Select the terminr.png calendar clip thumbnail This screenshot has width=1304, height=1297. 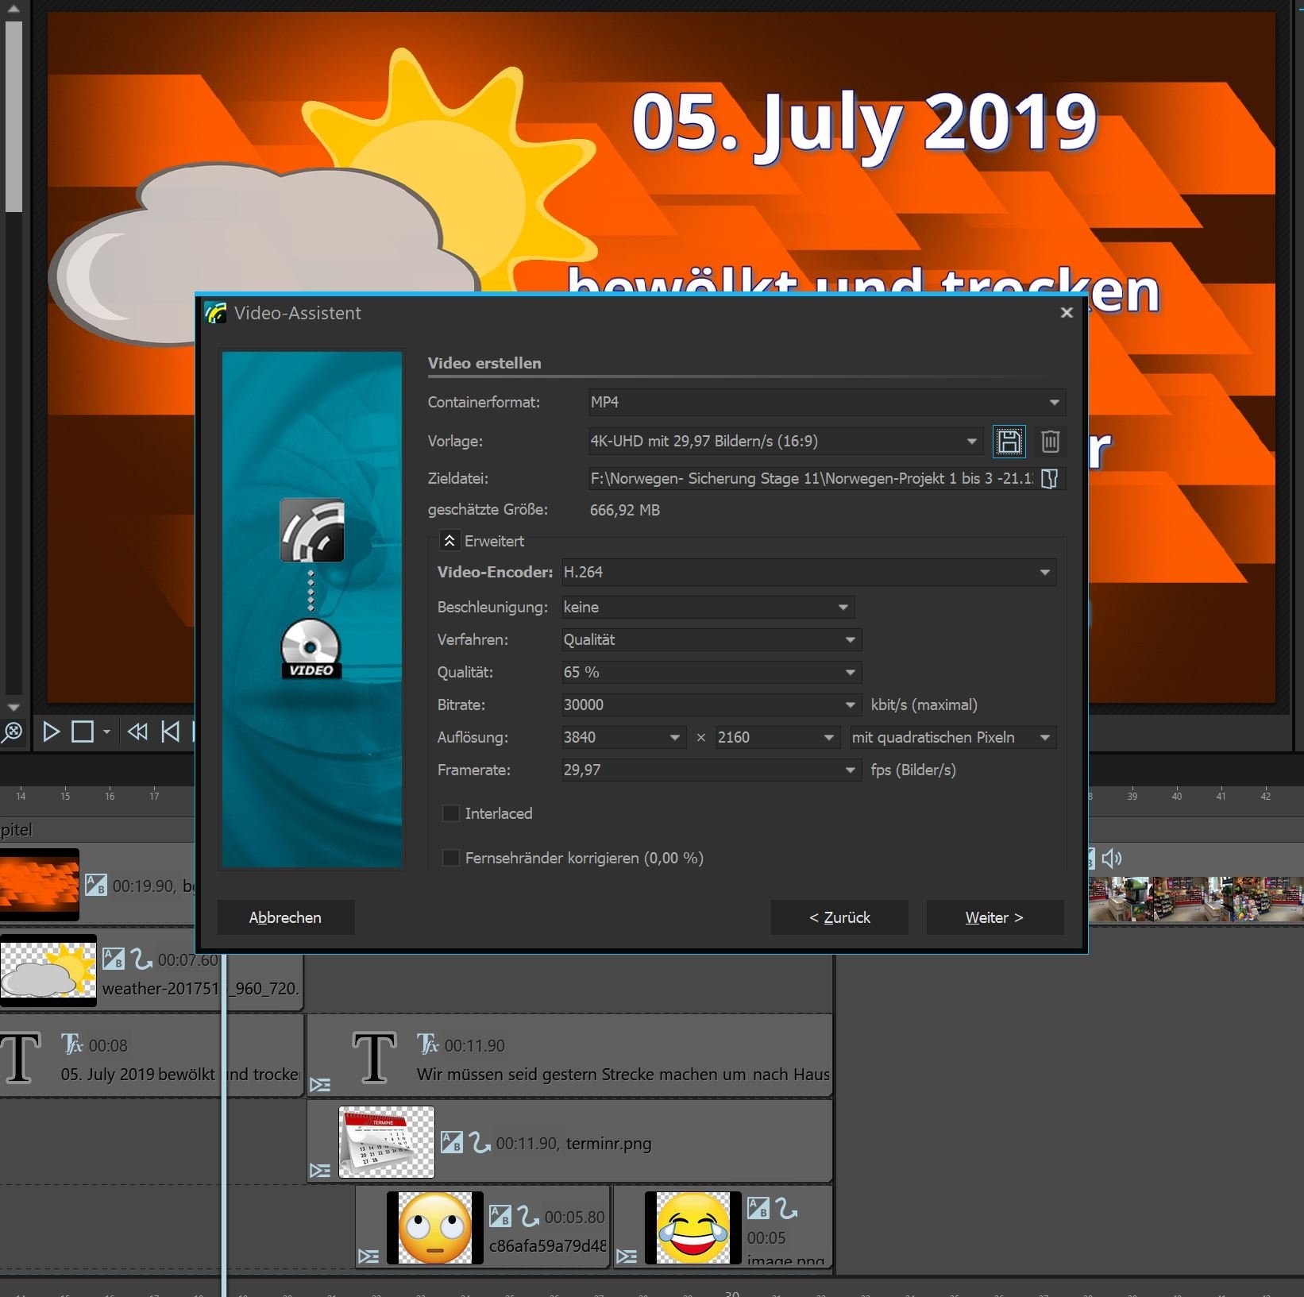coord(387,1142)
